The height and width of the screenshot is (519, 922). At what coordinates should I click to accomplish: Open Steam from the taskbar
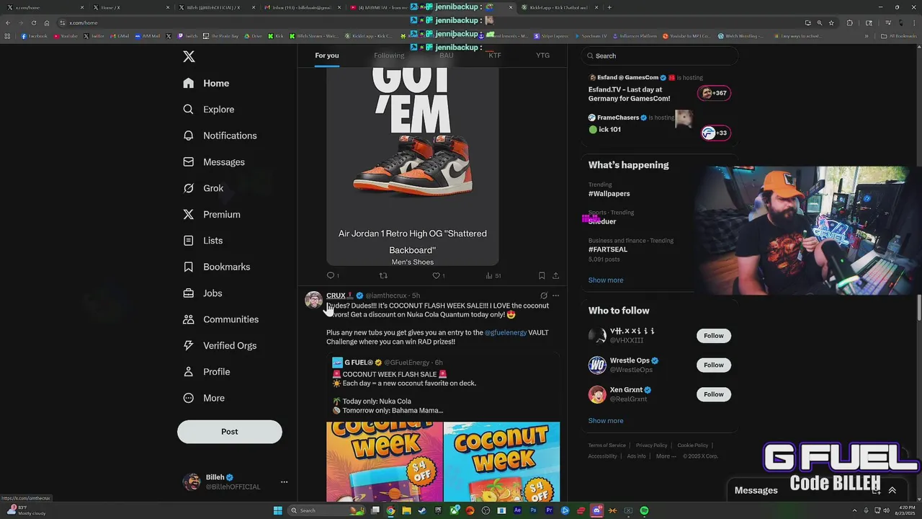(x=422, y=510)
